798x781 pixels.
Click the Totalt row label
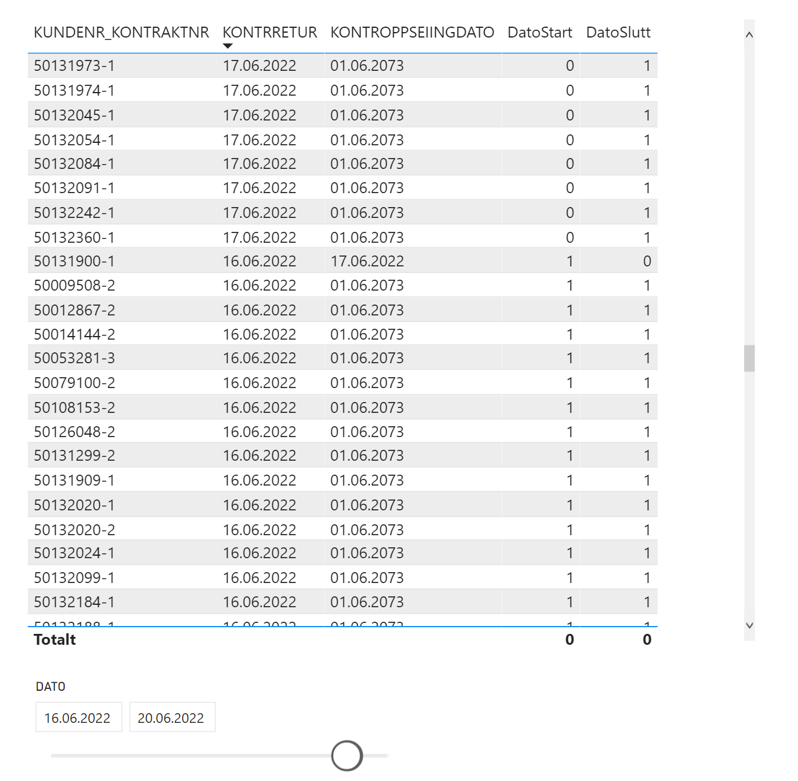tap(55, 639)
